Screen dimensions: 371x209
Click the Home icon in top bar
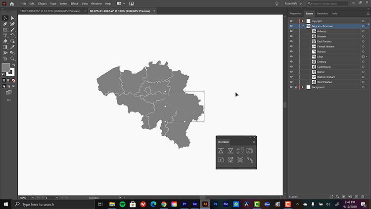12,3
